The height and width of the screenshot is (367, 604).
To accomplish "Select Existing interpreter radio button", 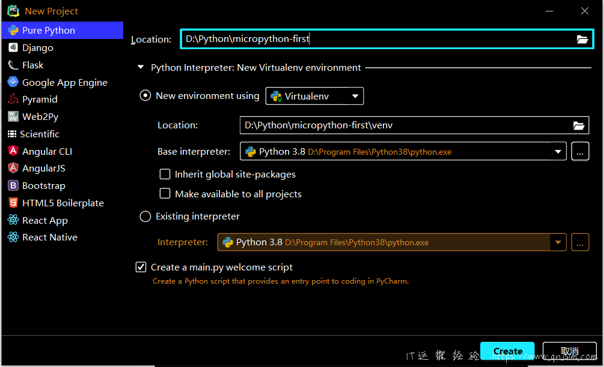I will [145, 216].
